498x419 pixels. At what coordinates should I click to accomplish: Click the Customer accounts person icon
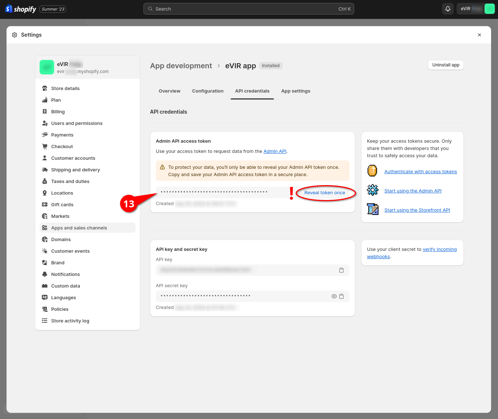coord(45,158)
